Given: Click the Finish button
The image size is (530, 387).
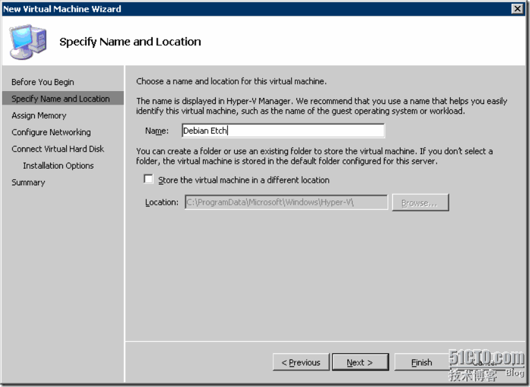Looking at the screenshot, I should click(422, 363).
